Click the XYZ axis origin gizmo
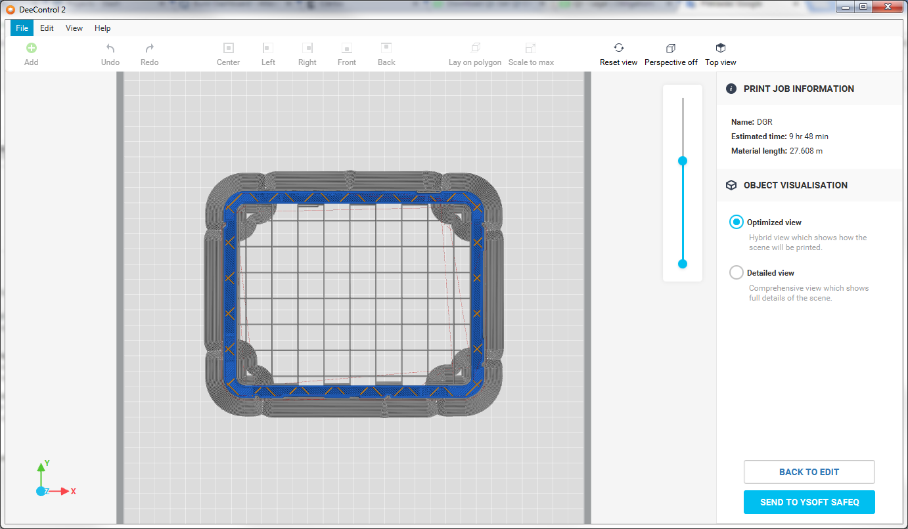908x529 pixels. click(x=41, y=491)
